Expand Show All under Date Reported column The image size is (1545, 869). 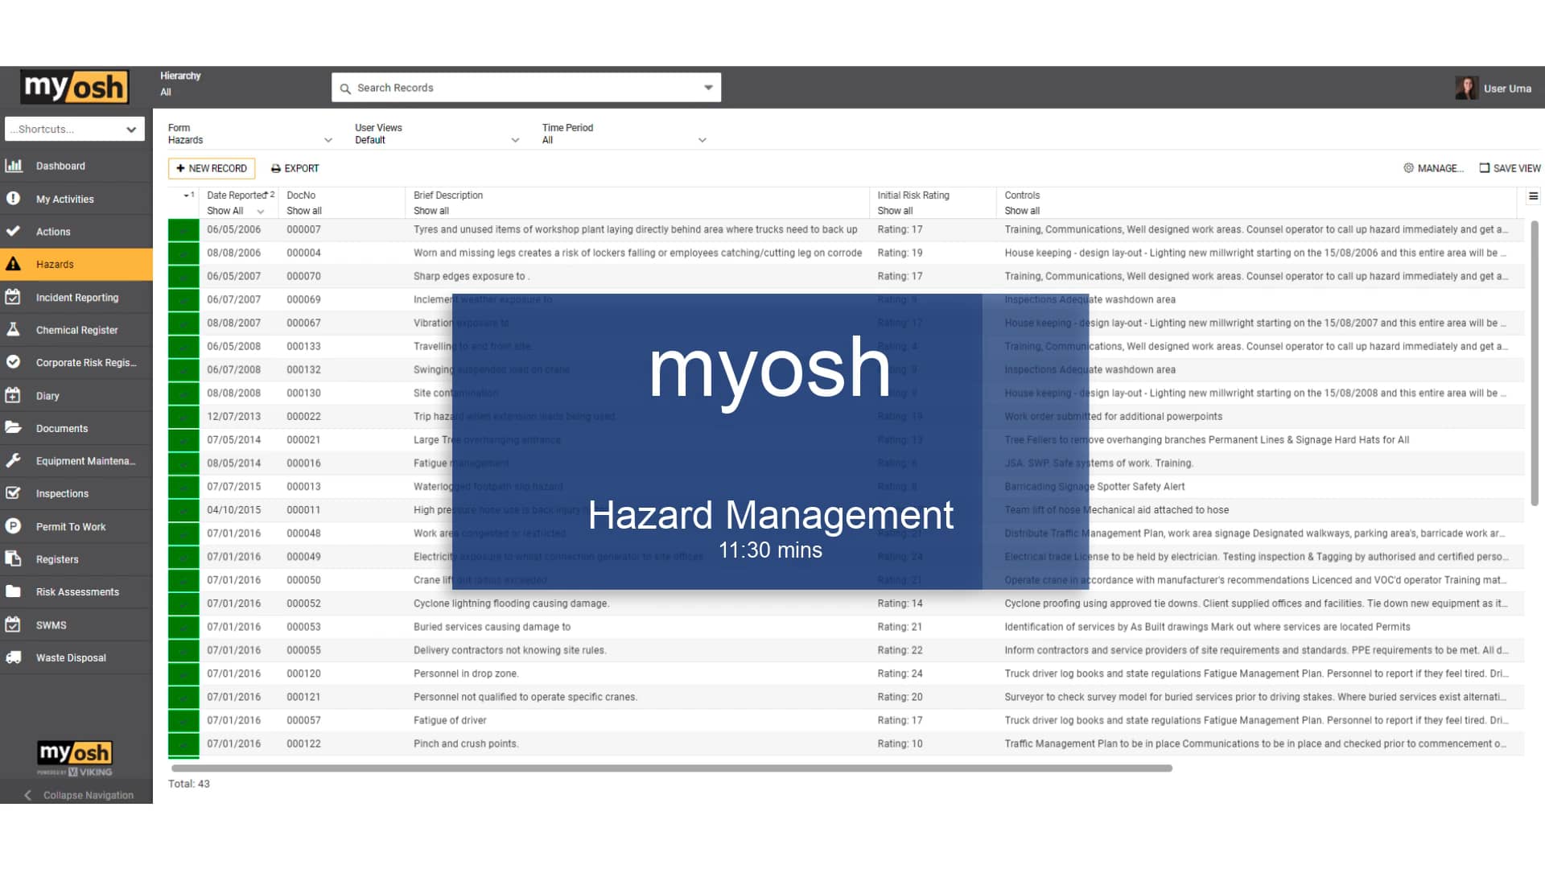pyautogui.click(x=234, y=211)
